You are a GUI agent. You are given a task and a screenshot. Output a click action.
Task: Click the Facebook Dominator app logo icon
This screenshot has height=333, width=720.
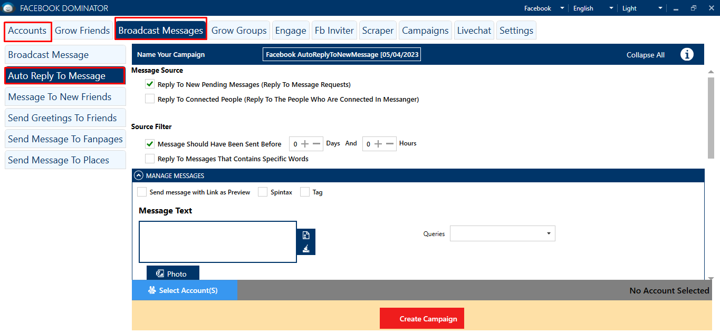[8, 8]
